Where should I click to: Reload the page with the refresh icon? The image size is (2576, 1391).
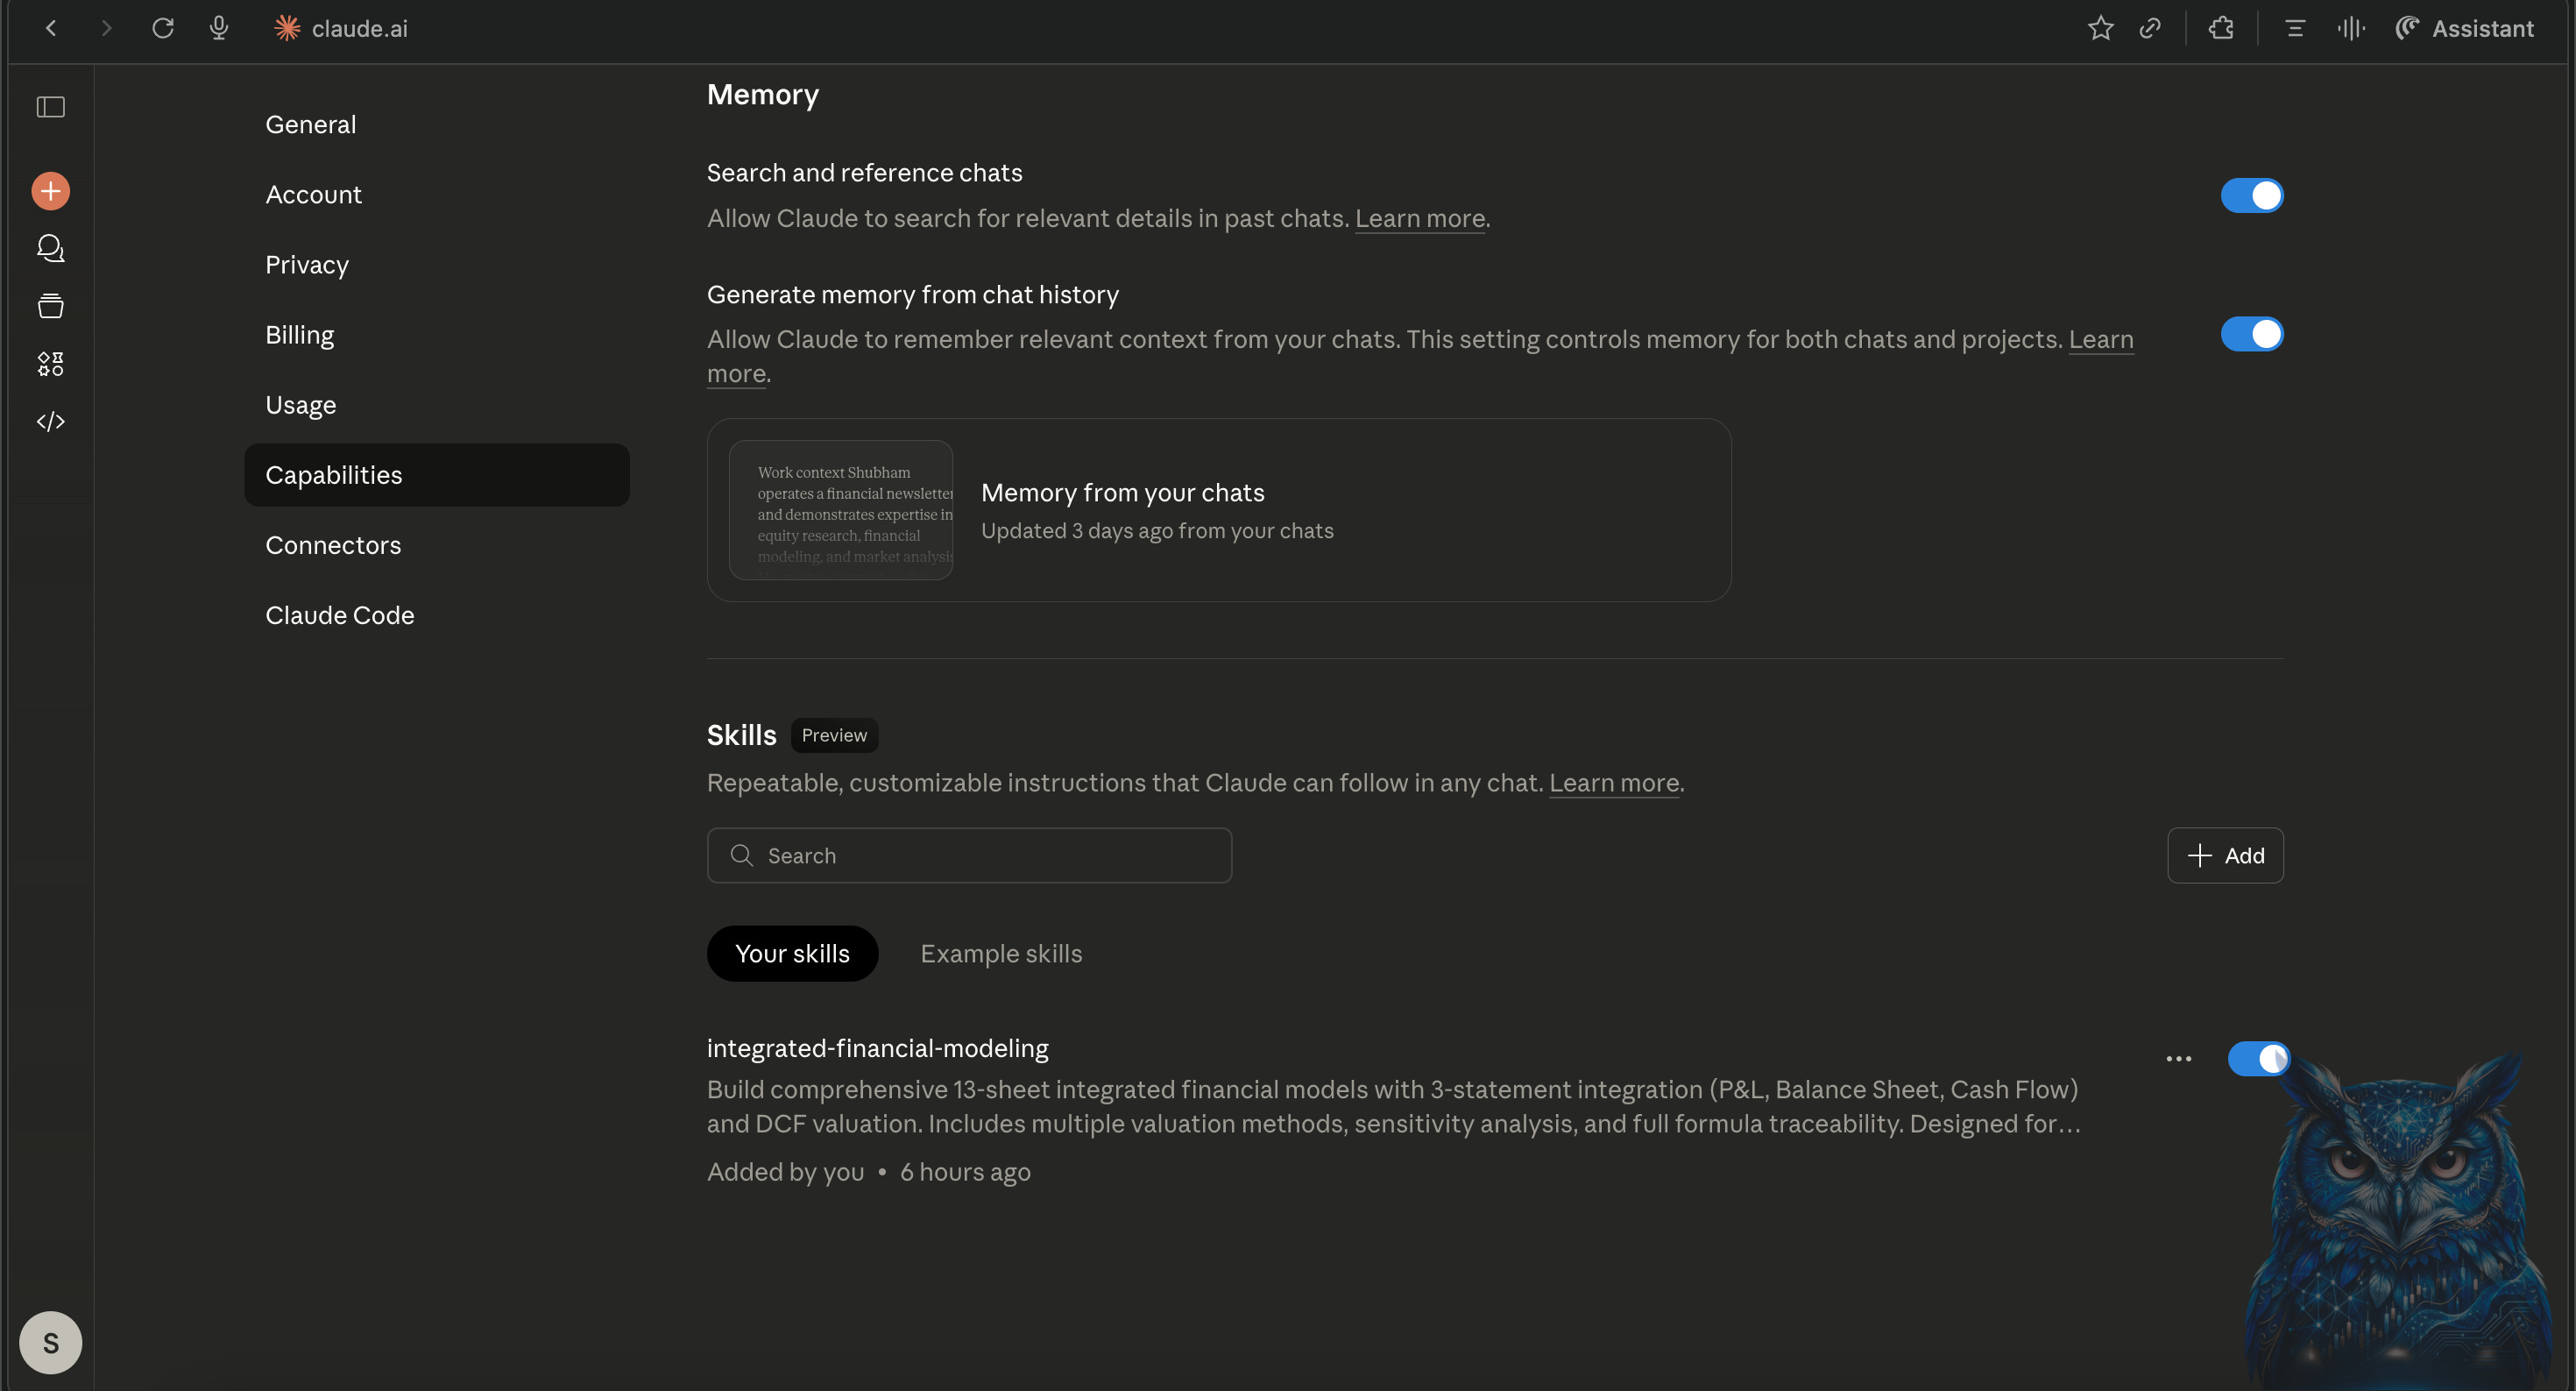pos(163,28)
